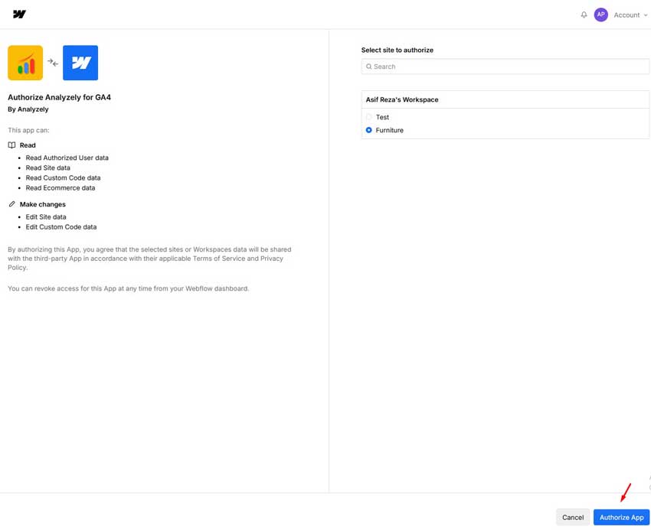
Task: Expand the Account dropdown chevron
Action: click(x=646, y=15)
